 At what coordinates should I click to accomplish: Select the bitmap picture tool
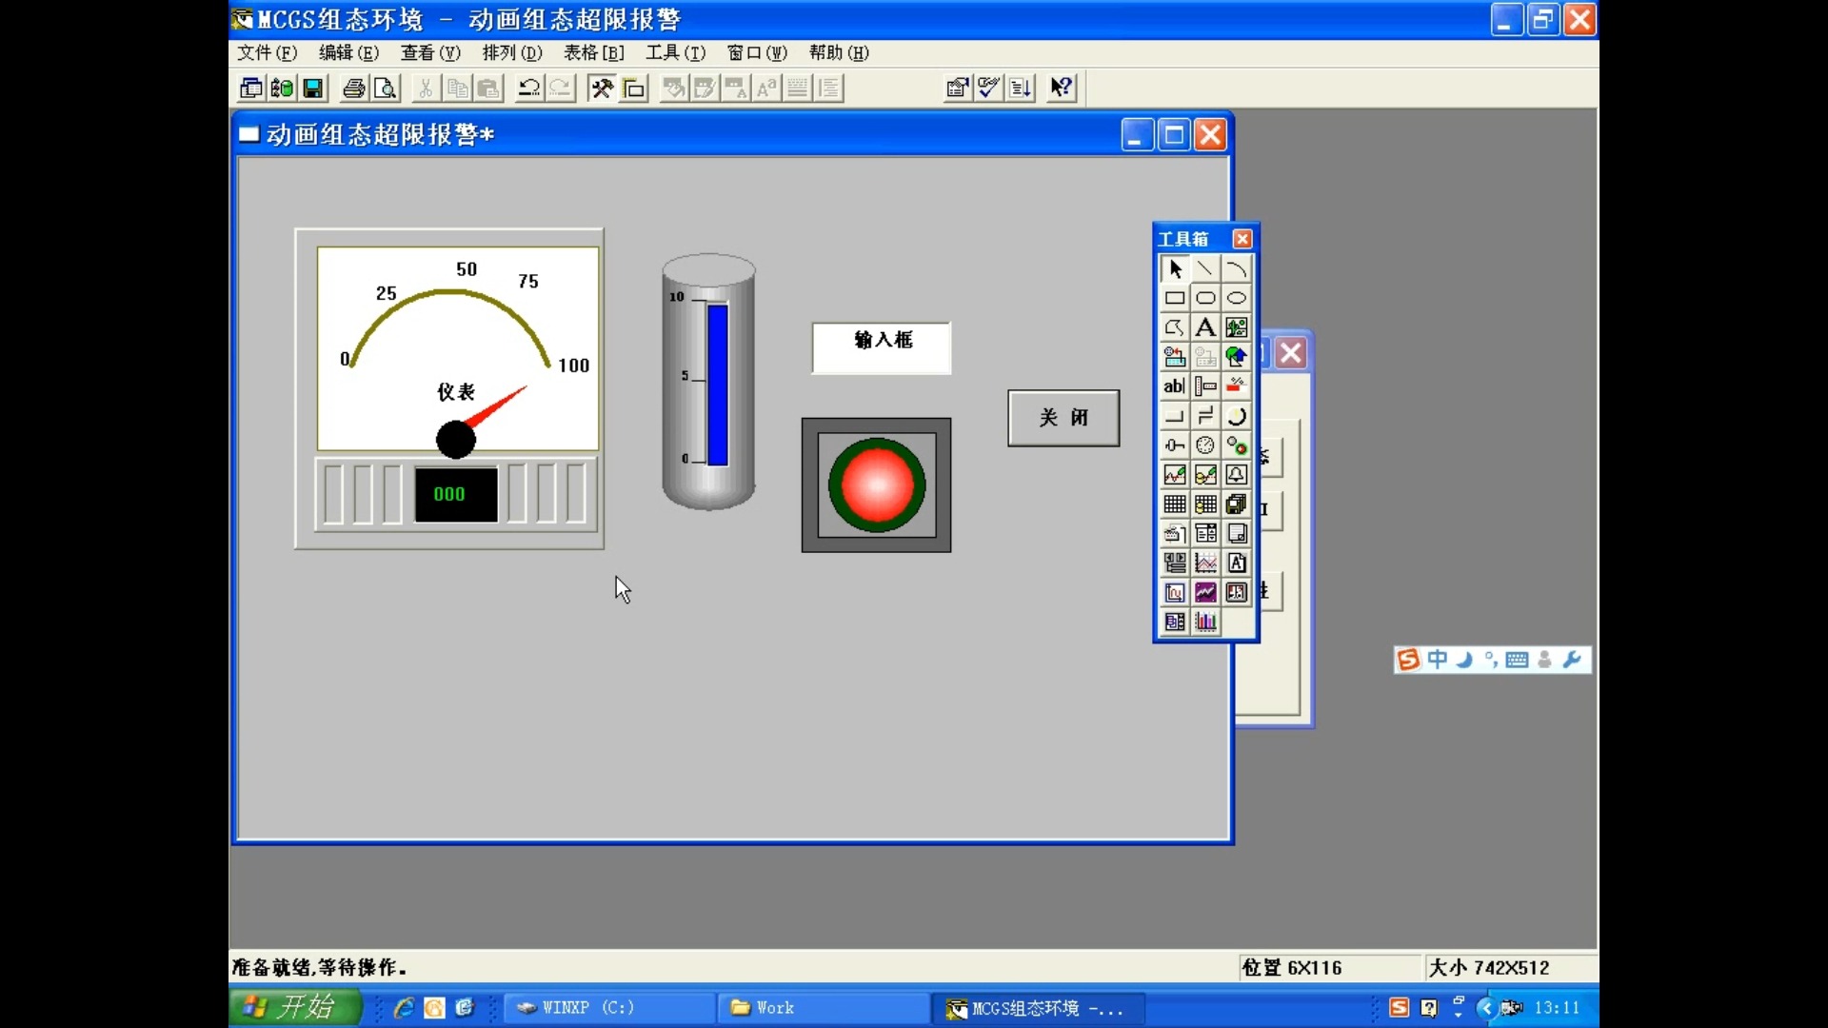[1236, 328]
